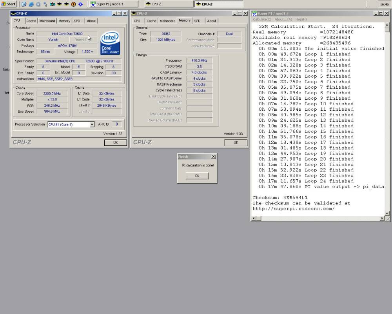The image size is (392, 314).
Task: Open the Windows Start menu
Action: pos(9,4)
